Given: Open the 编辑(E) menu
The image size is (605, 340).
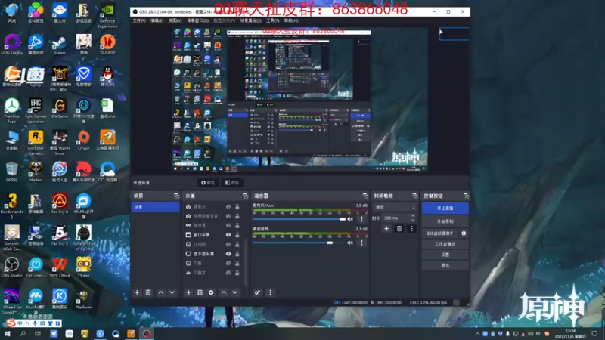Looking at the screenshot, I should pyautogui.click(x=157, y=20).
